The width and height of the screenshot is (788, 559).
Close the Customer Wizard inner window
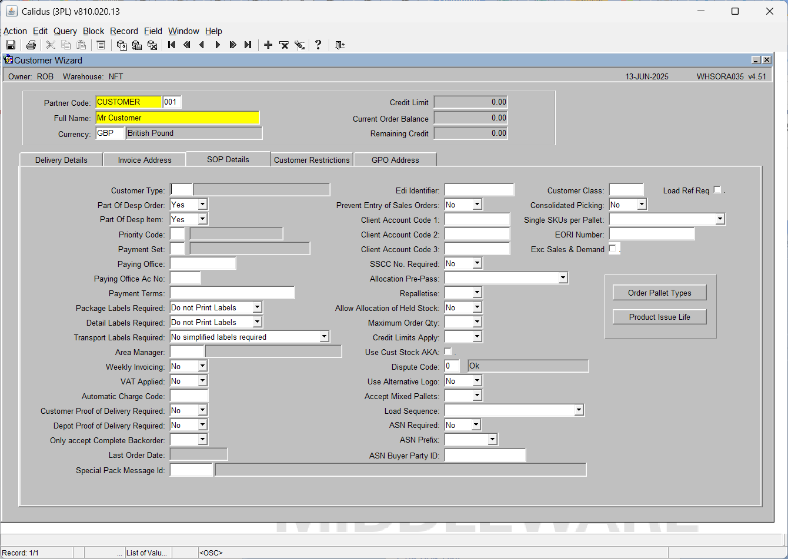coord(766,60)
